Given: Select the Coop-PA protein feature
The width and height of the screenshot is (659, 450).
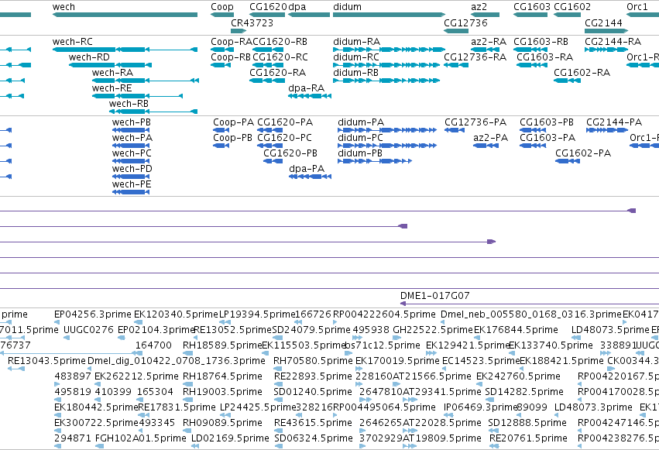Looking at the screenshot, I should click(221, 130).
